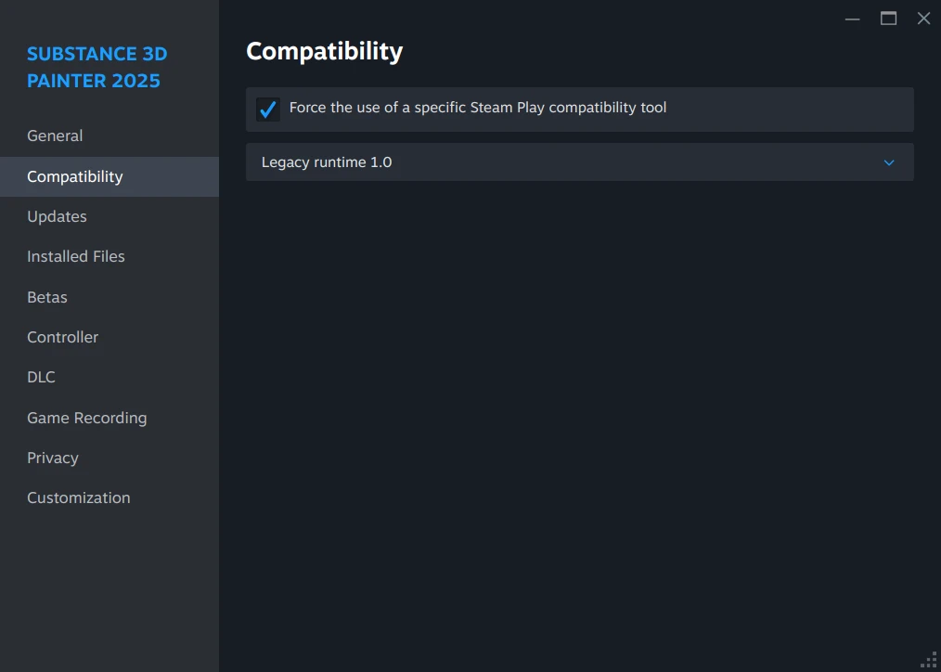The width and height of the screenshot is (941, 672).
Task: Click the Compatibility page heading
Action: click(324, 51)
